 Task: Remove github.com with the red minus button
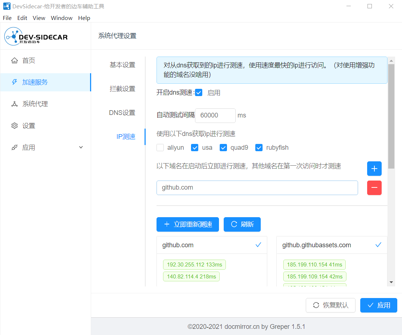374,188
